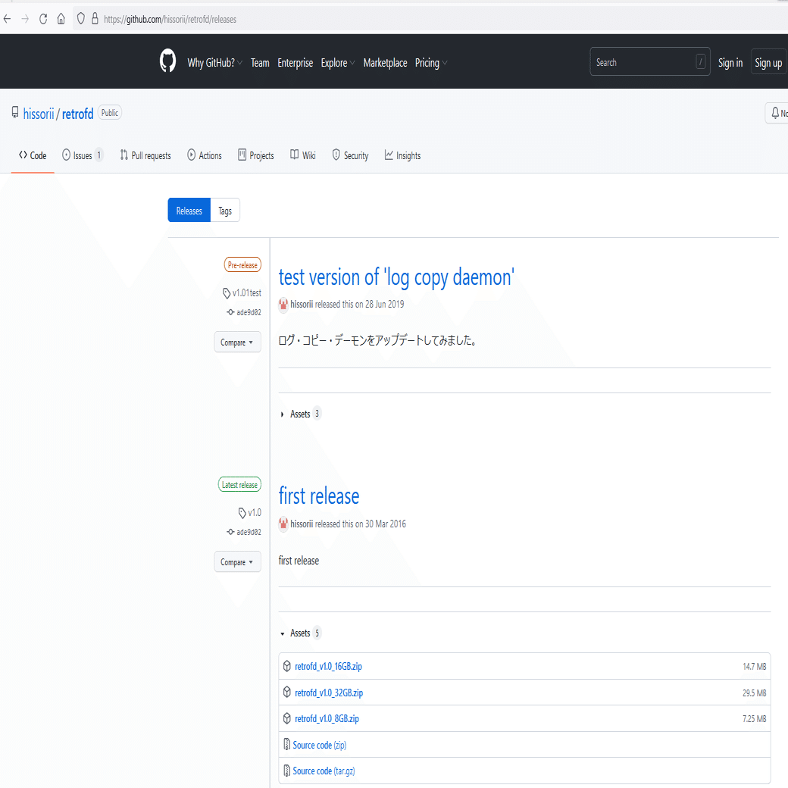Open the Pull requests tab

pyautogui.click(x=145, y=156)
